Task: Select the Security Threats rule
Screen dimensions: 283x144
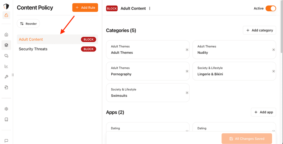Action: pyautogui.click(x=57, y=49)
